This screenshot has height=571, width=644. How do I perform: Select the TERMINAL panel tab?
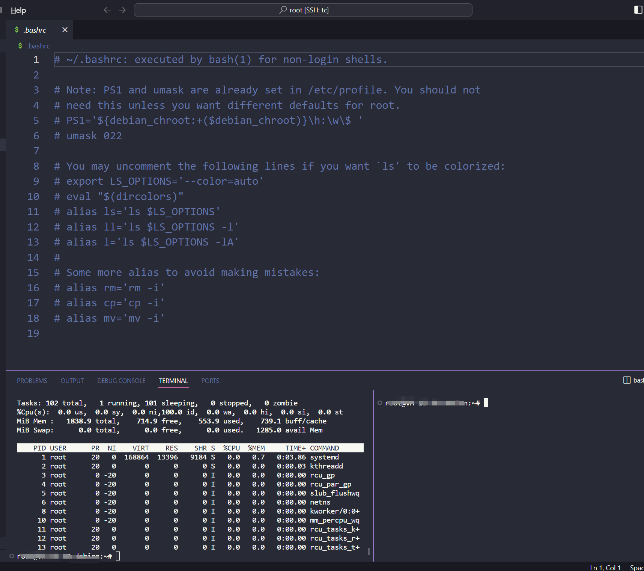point(173,381)
